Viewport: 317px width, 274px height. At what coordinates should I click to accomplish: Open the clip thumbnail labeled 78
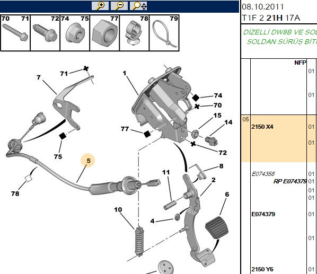click(x=134, y=33)
